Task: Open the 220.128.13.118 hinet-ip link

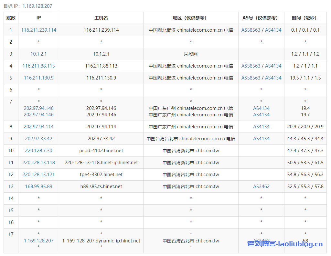Action: [x=38, y=162]
